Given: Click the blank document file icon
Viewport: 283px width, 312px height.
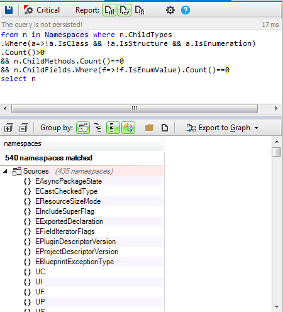Looking at the screenshot, I should point(165,128).
